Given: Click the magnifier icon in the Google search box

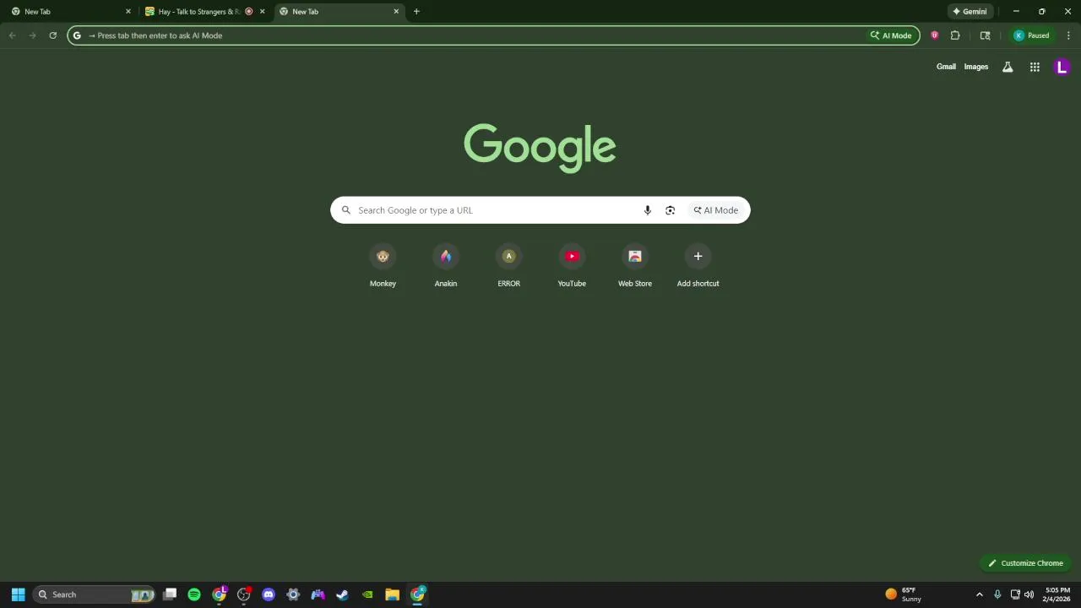Looking at the screenshot, I should (345, 210).
